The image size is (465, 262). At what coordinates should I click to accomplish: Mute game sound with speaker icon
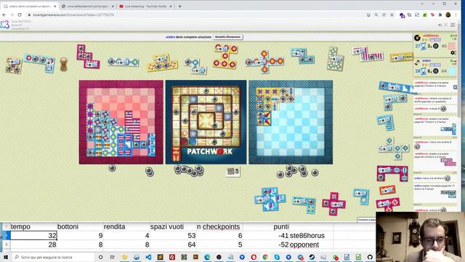(440, 25)
